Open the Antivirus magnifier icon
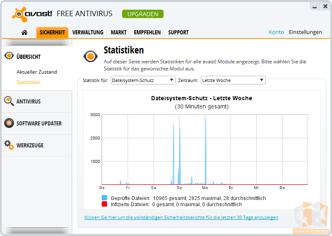 (9, 101)
